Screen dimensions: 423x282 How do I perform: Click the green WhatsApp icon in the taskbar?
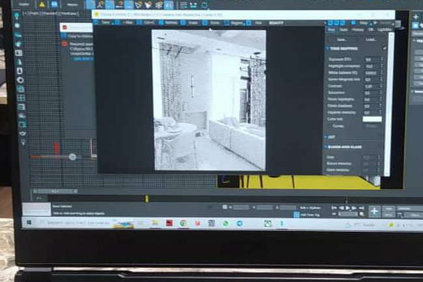click(x=225, y=223)
